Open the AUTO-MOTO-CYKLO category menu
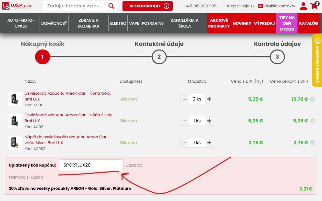The width and height of the screenshot is (322, 201). (21, 23)
